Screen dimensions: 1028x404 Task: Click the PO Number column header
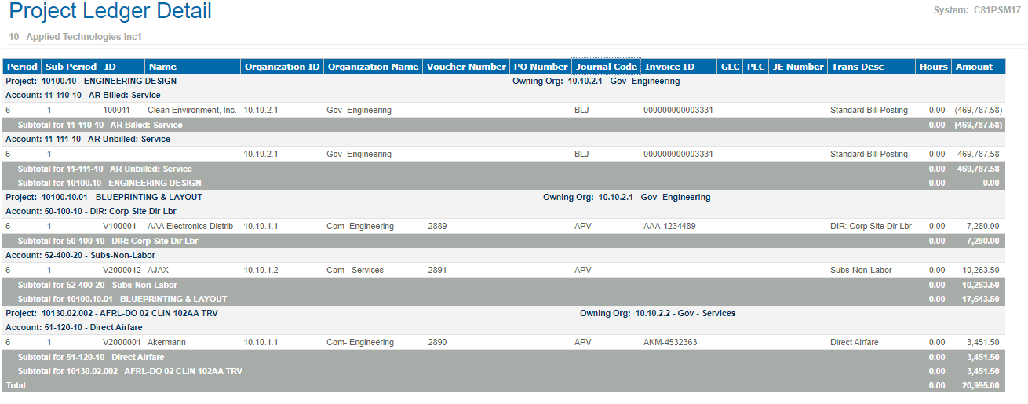(540, 67)
